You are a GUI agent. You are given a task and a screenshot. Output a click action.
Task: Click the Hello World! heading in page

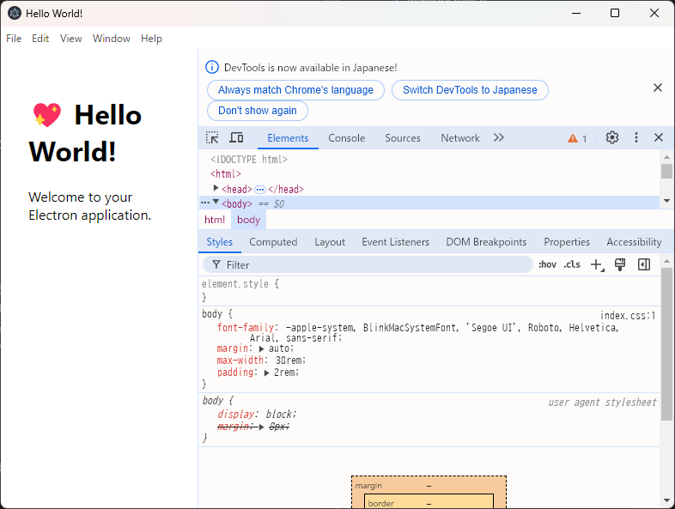(x=87, y=133)
